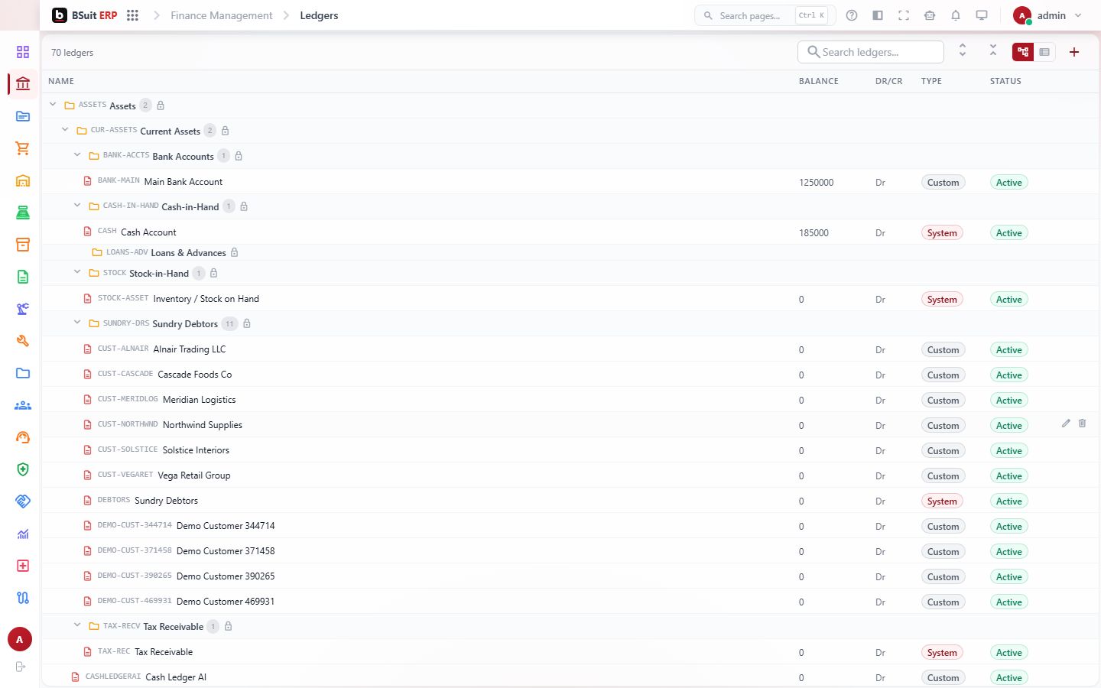Go to Finance Management breadcrumb
The image size is (1101, 688).
pyautogui.click(x=221, y=15)
